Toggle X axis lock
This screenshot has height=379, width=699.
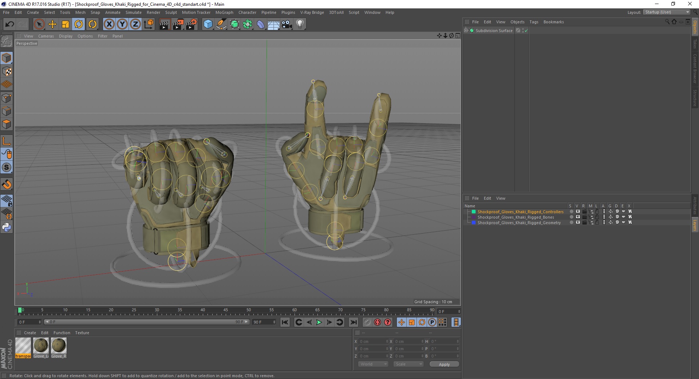109,24
